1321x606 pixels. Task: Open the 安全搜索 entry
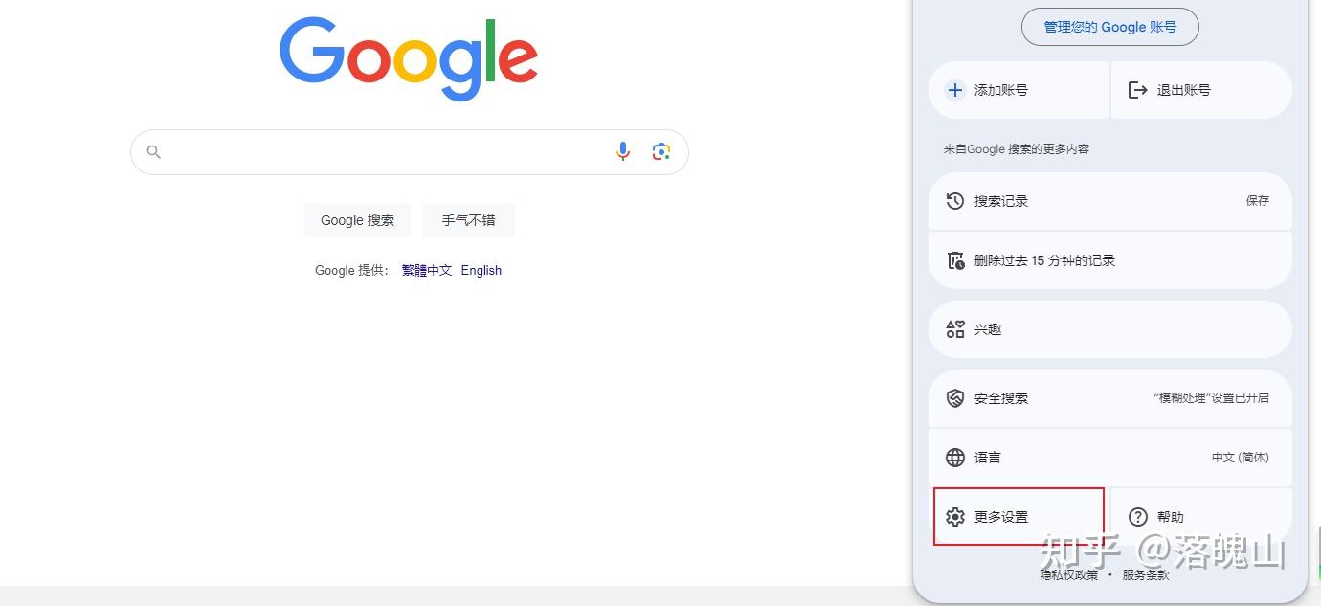coord(1110,398)
